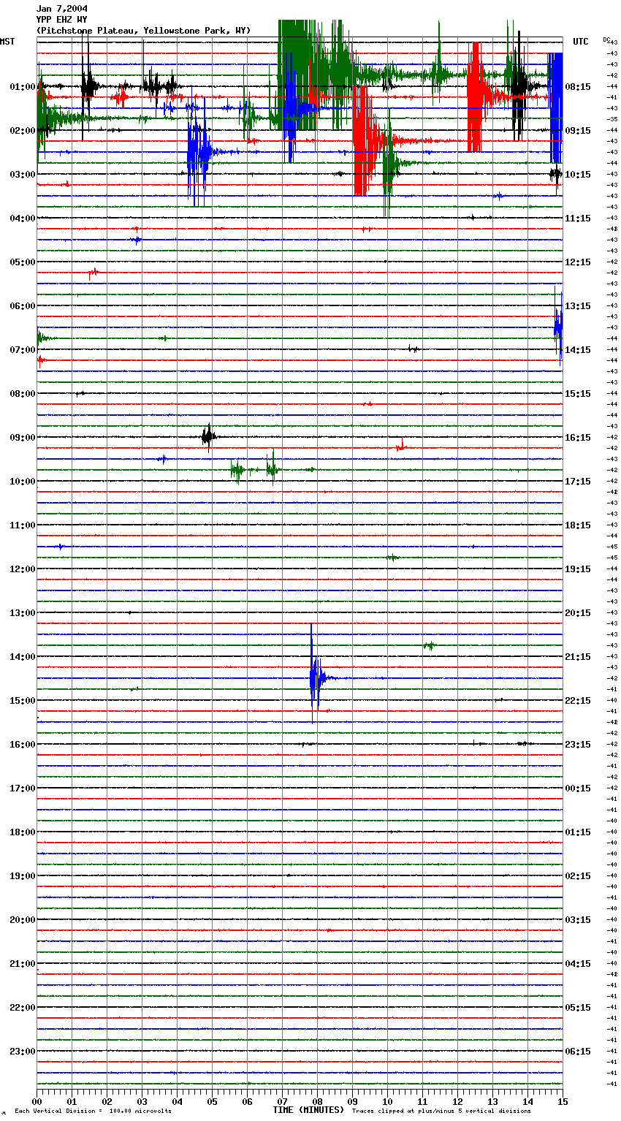Click the '13:15' UTC time label

tap(578, 305)
